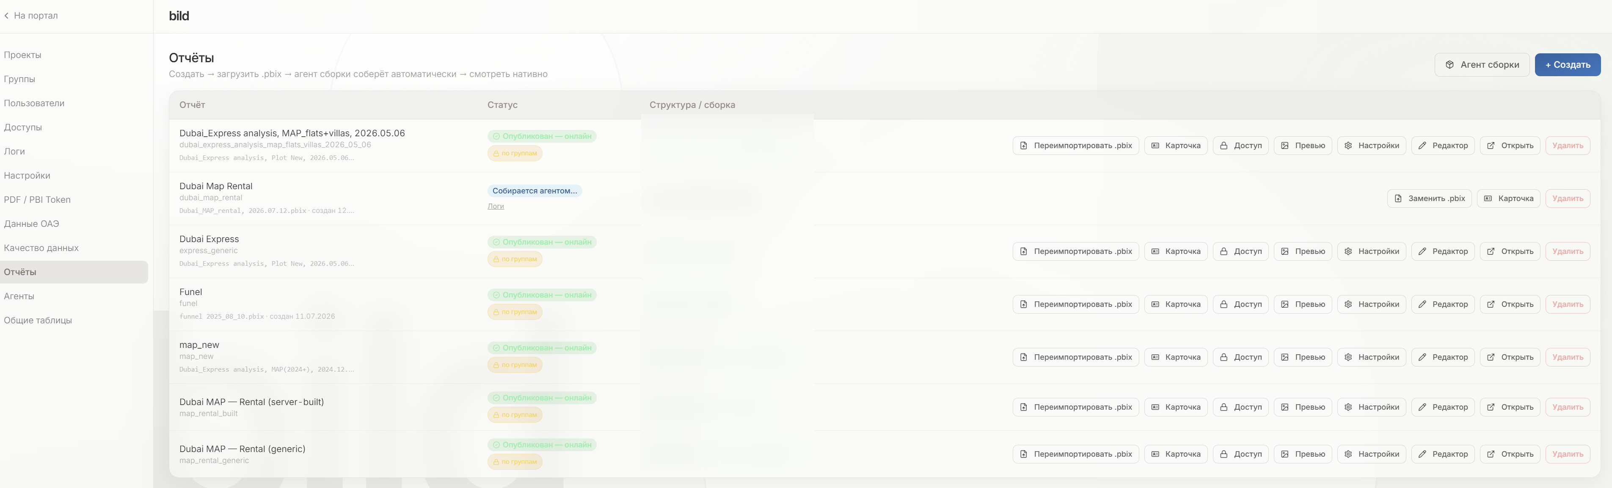This screenshot has height=488, width=1612.
Task: Click file icon of Переимпортировать .pbix in server-built row
Action: coord(1024,407)
